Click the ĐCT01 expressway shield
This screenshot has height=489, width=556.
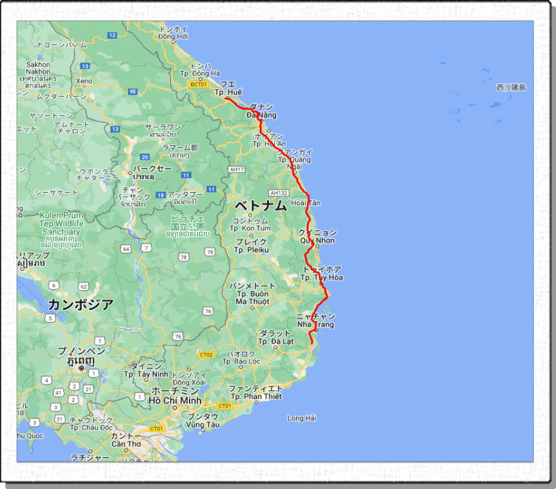coord(198,85)
